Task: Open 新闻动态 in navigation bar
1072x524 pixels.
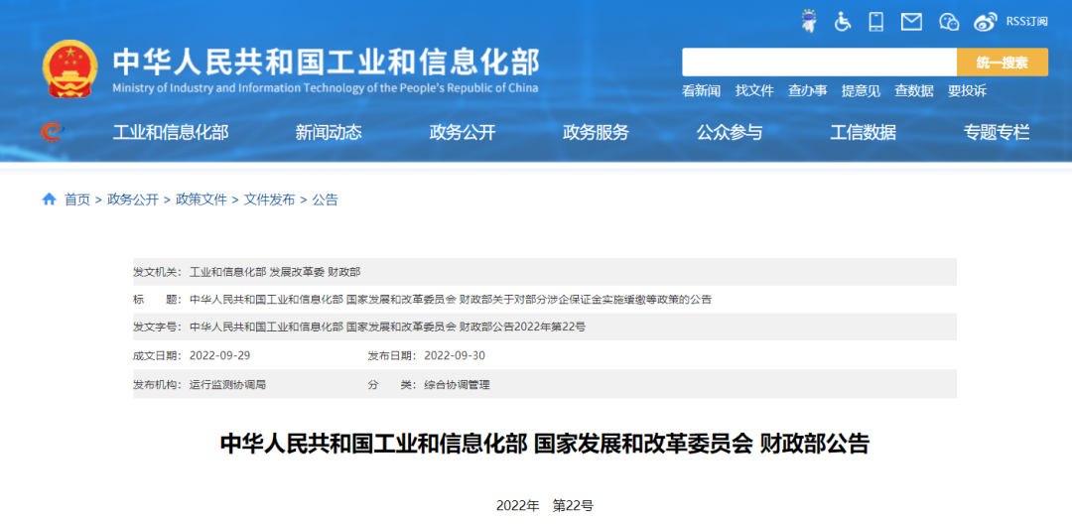Action: [x=329, y=132]
